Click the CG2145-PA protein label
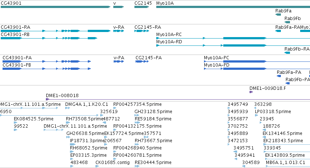Viewport: 310px width, 168px height. click(149, 58)
